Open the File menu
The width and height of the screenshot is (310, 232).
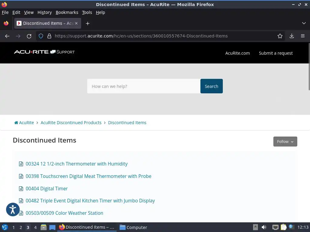click(5, 12)
